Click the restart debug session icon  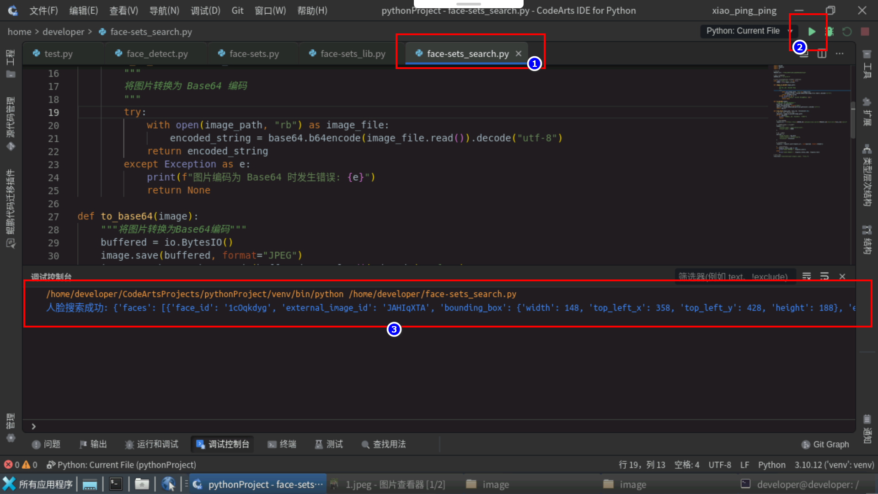coord(847,32)
